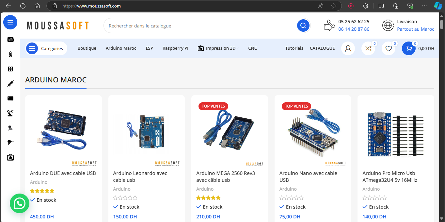
Task: Click the user account icon
Action: pyautogui.click(x=348, y=48)
